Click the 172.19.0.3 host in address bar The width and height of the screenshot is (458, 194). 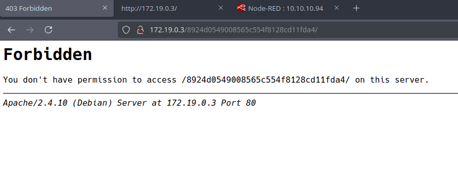pyautogui.click(x=167, y=30)
